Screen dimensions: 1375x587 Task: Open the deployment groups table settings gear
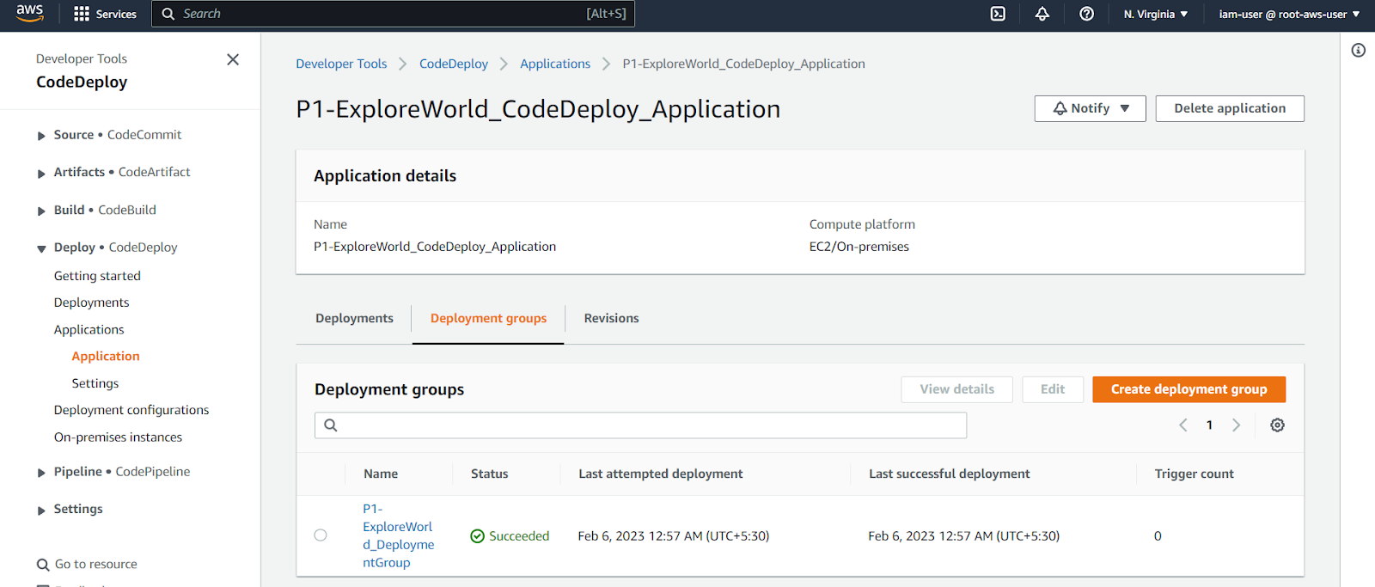(1278, 425)
